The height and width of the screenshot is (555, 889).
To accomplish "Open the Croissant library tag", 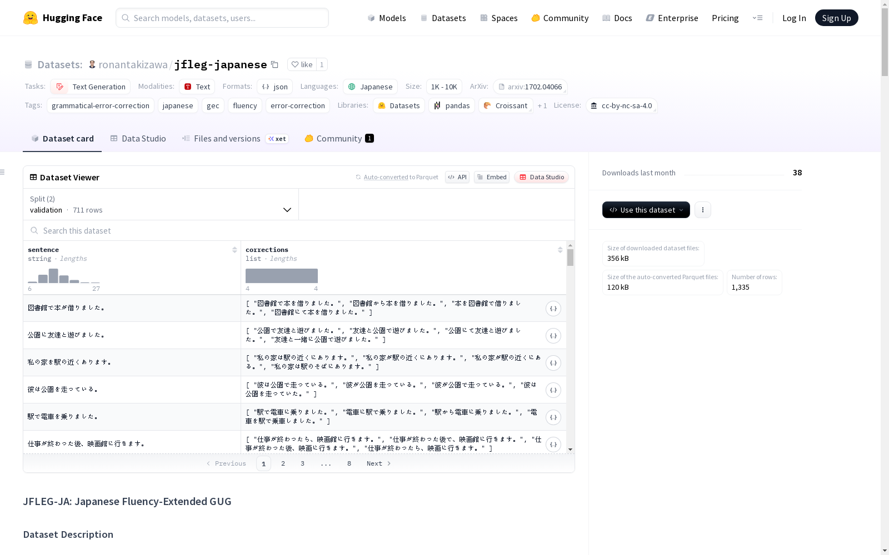I will (x=506, y=105).
